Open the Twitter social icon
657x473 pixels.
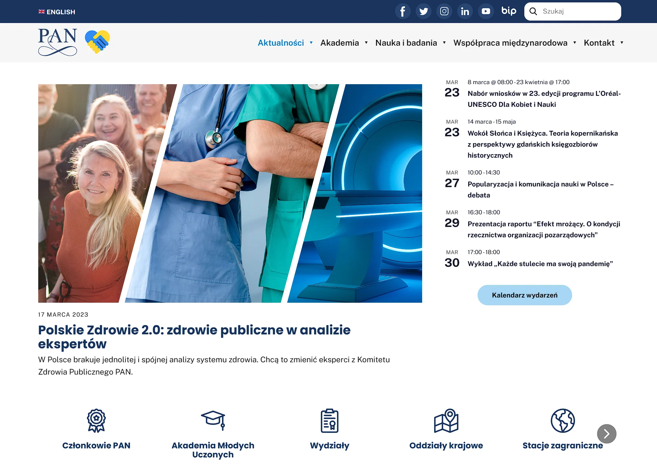point(423,12)
